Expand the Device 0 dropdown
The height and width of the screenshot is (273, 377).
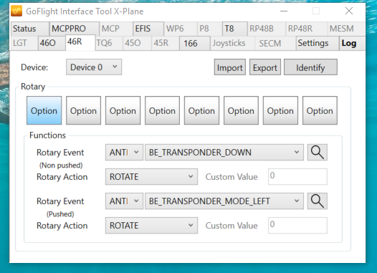pos(94,67)
